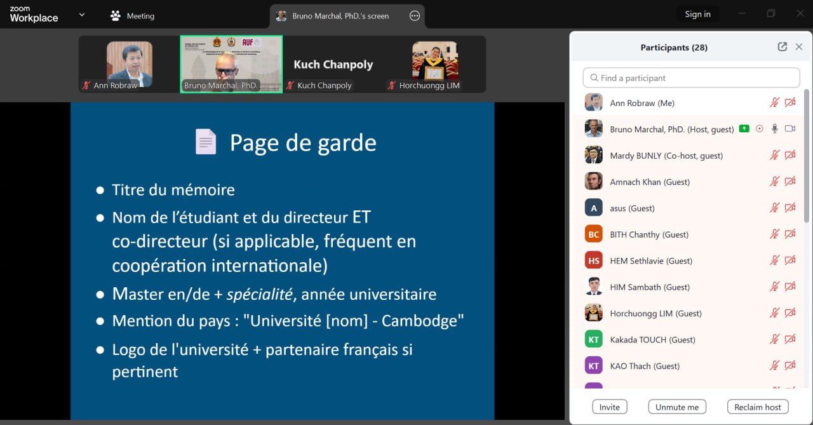Pop out the Participants panel
813x425 pixels.
pos(782,47)
